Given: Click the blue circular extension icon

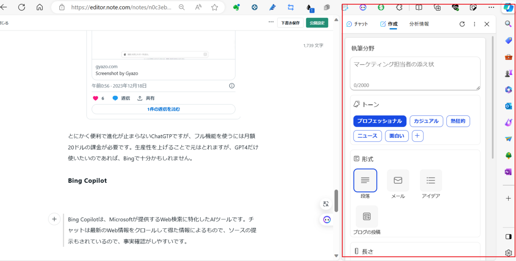Looking at the screenshot, I should pyautogui.click(x=255, y=7).
